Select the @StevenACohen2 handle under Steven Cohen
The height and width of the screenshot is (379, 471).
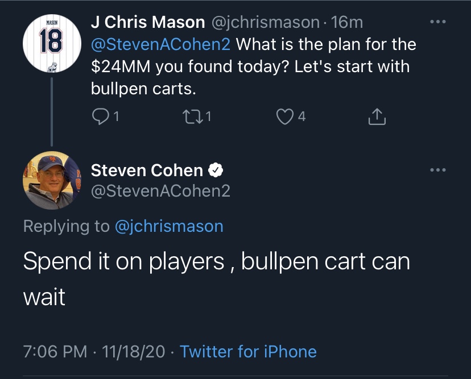click(160, 190)
